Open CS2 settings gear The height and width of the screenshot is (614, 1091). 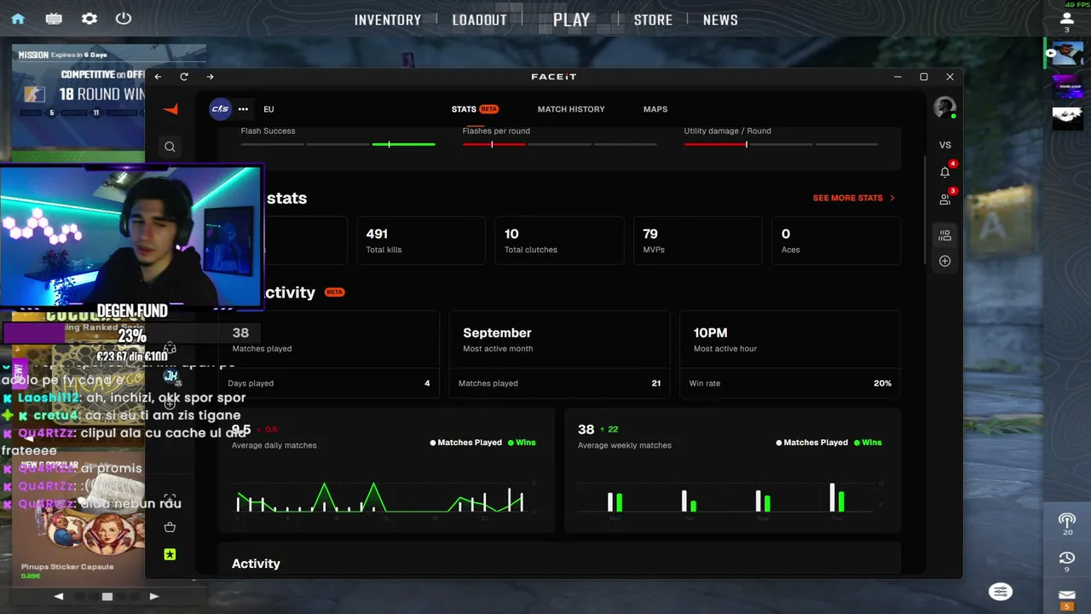[x=89, y=19]
